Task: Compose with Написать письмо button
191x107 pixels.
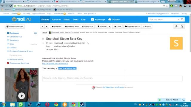Action: pos(15,26)
